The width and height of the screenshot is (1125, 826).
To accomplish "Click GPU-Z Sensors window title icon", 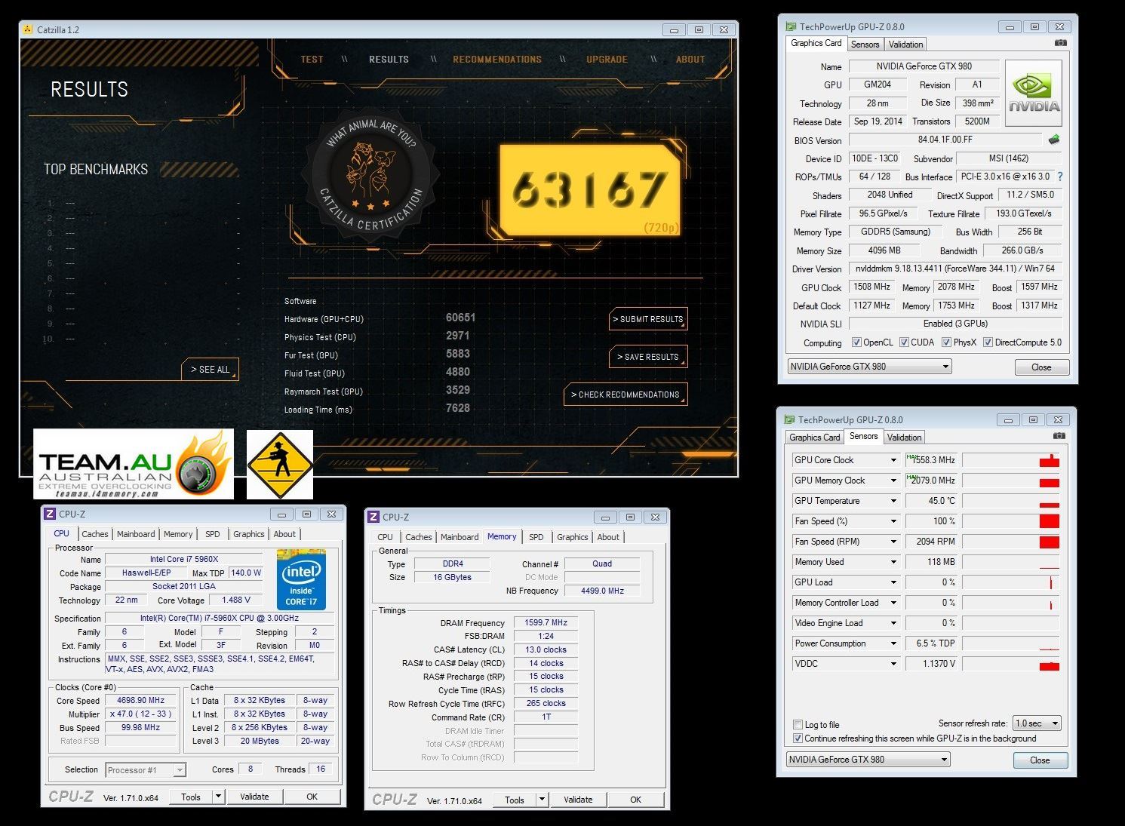I will click(x=789, y=419).
